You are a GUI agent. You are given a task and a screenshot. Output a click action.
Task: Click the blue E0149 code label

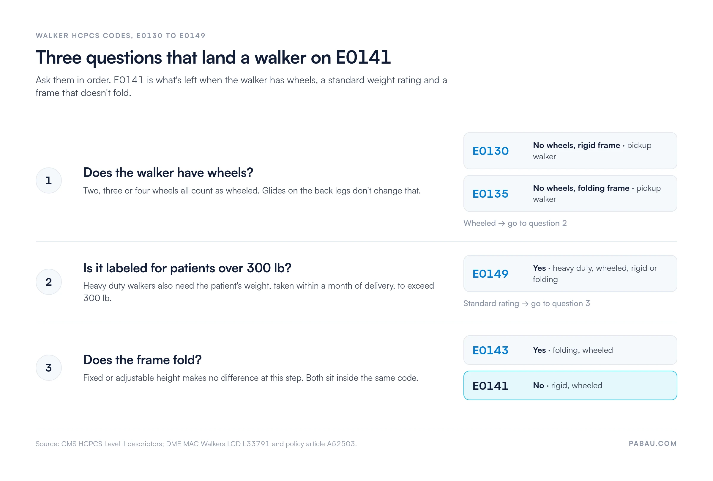[x=490, y=273]
